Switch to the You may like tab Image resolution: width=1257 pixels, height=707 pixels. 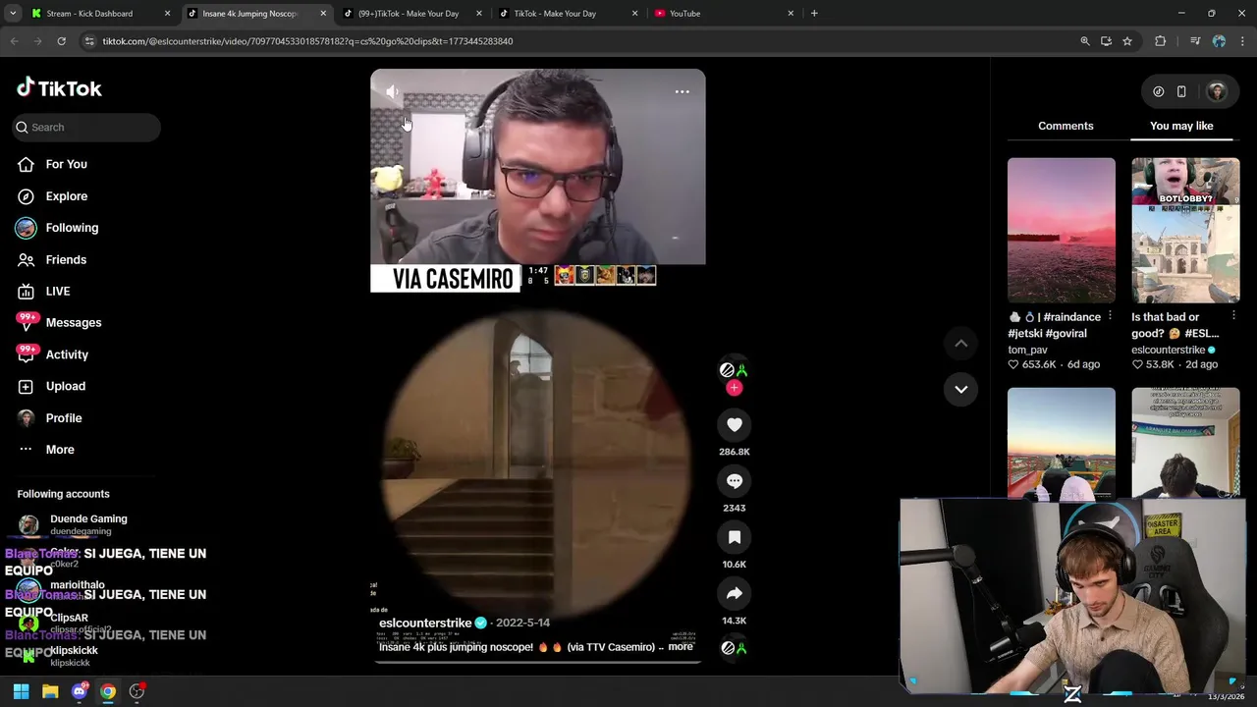click(1181, 126)
